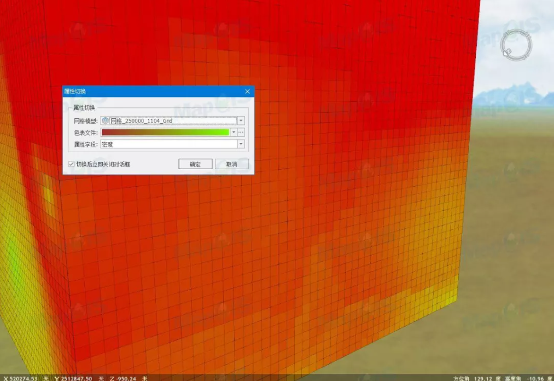Click the compass navigation ring in the 3D view
Screen dimensions: 554x381
coord(516,45)
